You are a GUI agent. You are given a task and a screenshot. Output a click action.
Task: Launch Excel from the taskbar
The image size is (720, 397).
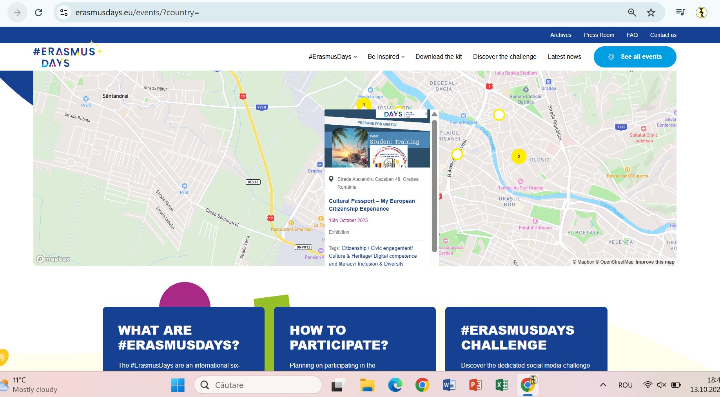click(x=502, y=385)
